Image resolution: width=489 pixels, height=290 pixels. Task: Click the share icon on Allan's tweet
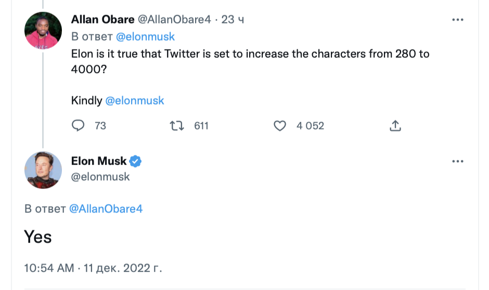click(x=395, y=126)
